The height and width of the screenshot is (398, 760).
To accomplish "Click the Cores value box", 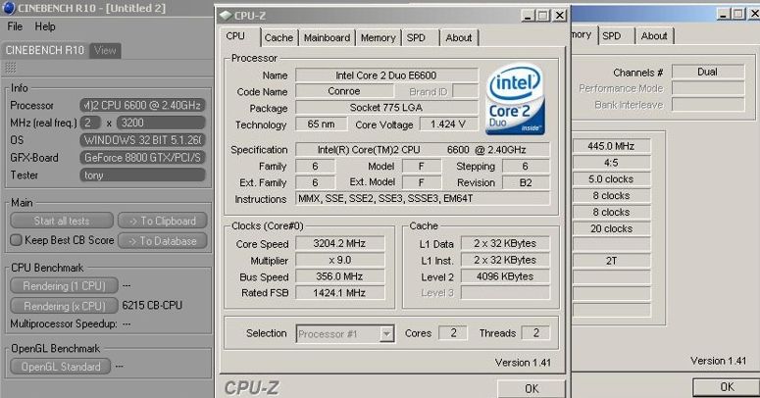I will (453, 333).
